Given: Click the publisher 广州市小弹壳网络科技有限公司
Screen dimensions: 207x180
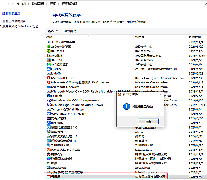Looking at the screenshot, I should [156, 69].
